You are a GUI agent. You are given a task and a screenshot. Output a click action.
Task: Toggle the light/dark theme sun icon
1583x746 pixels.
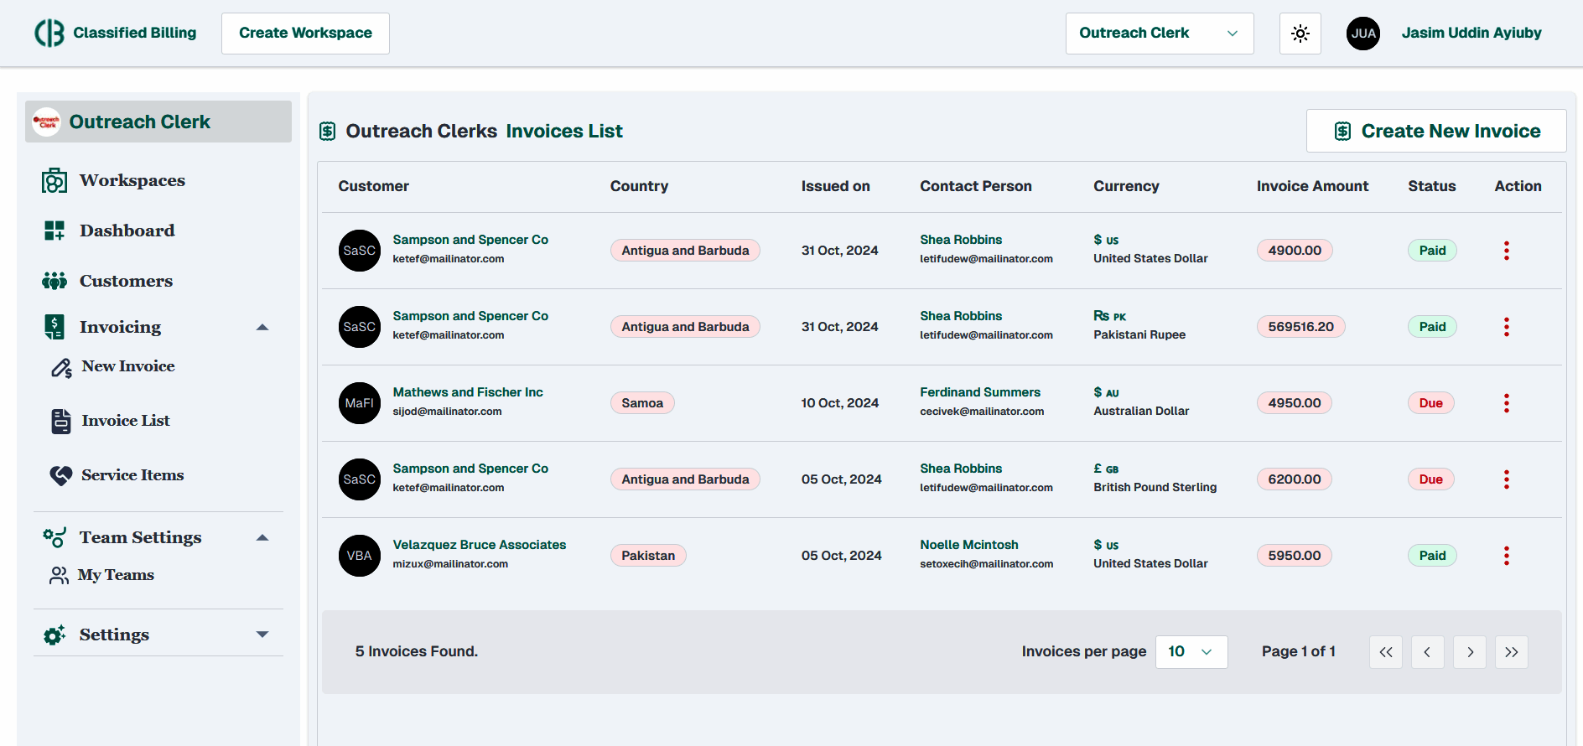click(1300, 34)
